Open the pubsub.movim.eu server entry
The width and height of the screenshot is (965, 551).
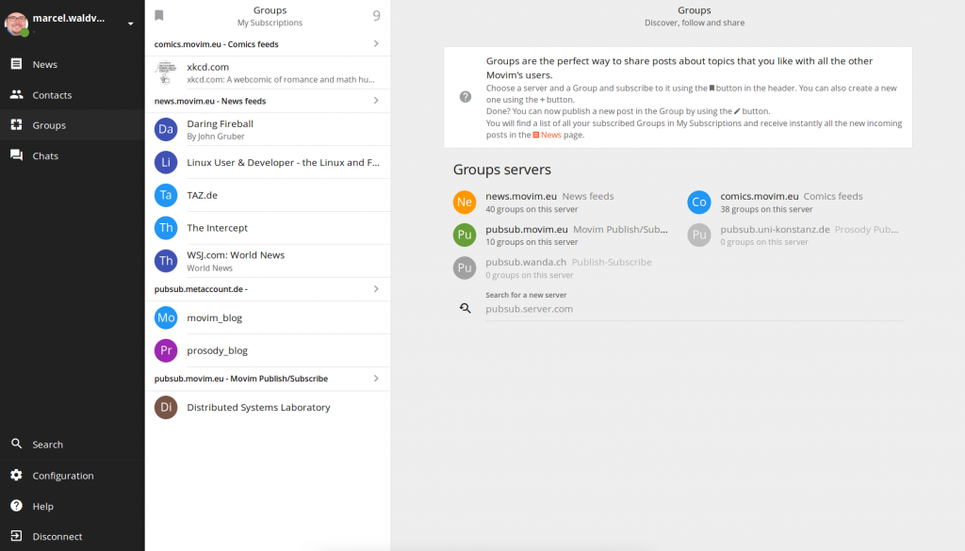pos(561,235)
